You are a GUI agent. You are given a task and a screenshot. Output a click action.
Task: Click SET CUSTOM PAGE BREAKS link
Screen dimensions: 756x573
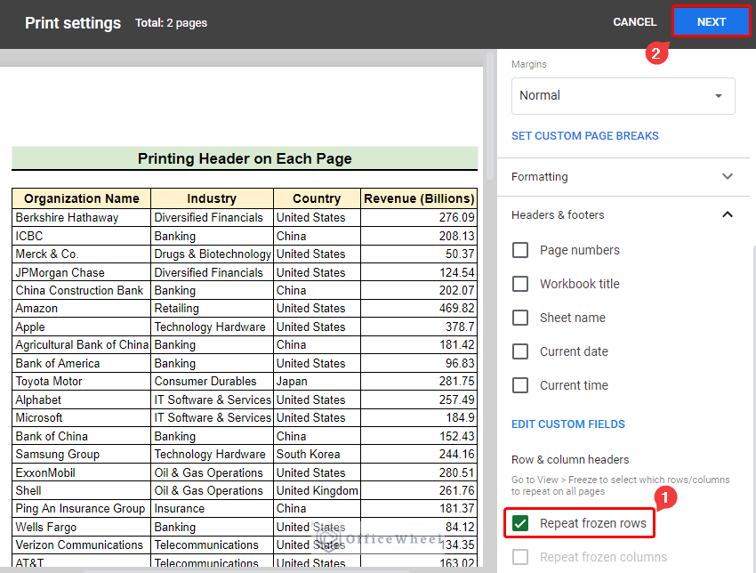pyautogui.click(x=585, y=136)
